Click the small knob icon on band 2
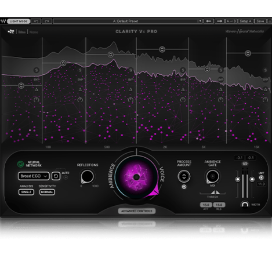This screenshot has width=272, height=272. (80, 100)
